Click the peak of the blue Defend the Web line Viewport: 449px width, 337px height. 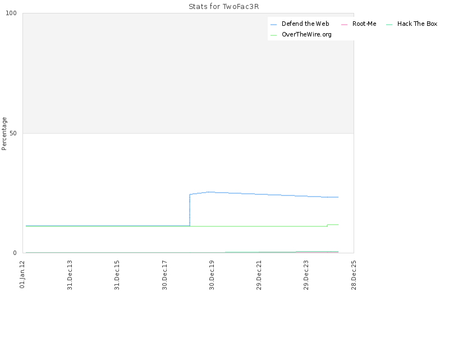(x=210, y=192)
